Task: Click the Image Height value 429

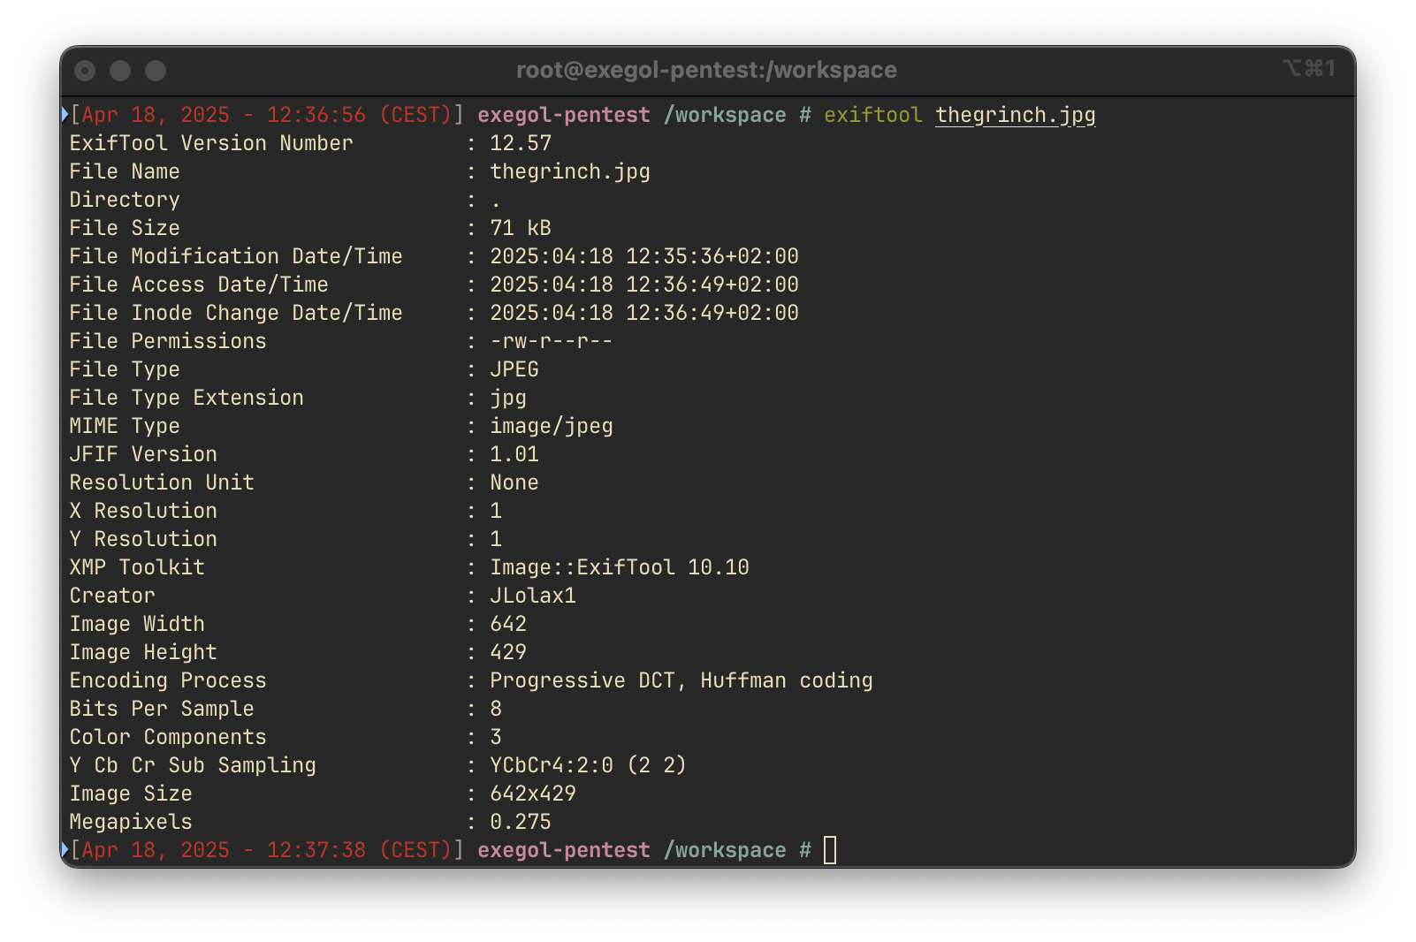Action: [x=508, y=652]
